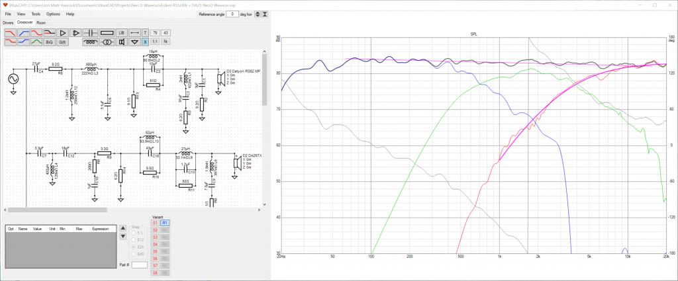Viewport: 678px width, 281px height.
Task: Open the Tools menu
Action: pyautogui.click(x=36, y=14)
